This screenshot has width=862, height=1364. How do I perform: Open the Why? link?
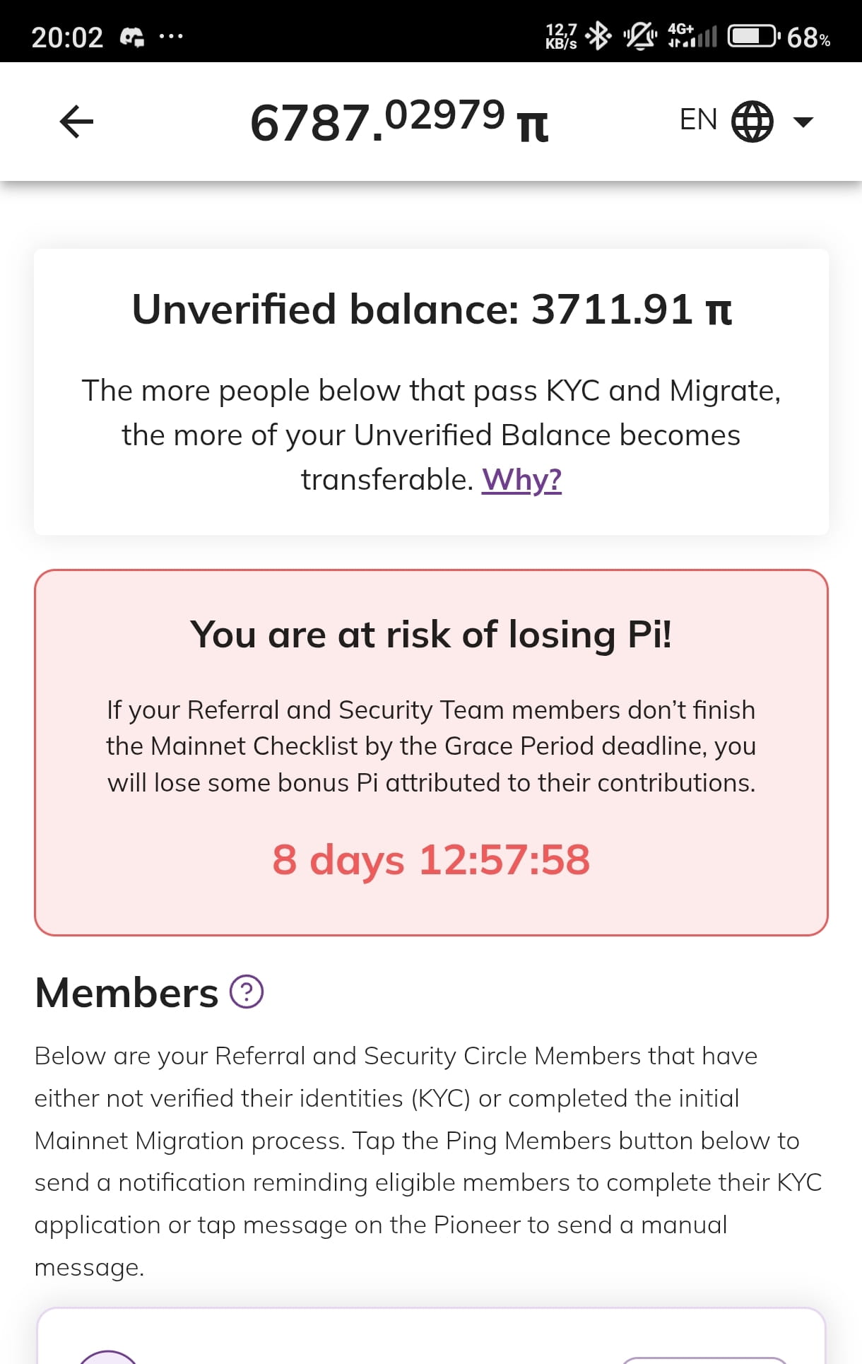[521, 480]
